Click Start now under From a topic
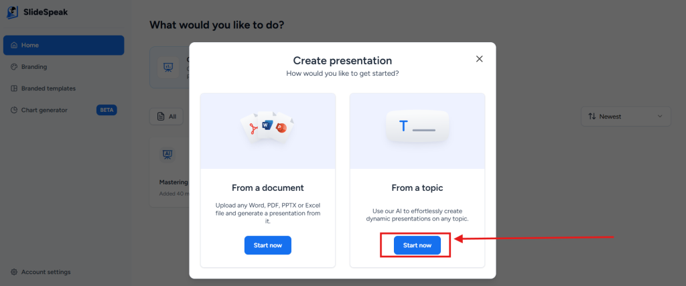The width and height of the screenshot is (686, 286). pyautogui.click(x=417, y=245)
